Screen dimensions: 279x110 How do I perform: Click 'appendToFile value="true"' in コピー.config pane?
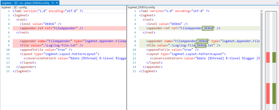coord(46,50)
